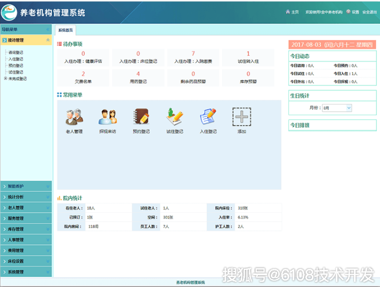Click 空闲 value 301张
Image resolution: width=380 pixels, height=287 pixels.
[168, 217]
